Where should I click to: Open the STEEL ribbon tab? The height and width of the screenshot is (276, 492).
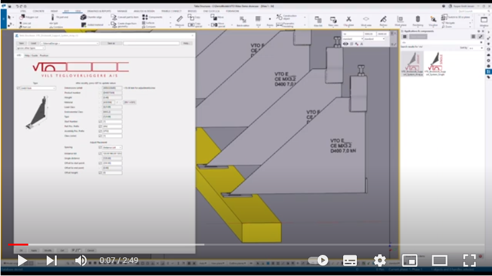(x=23, y=11)
